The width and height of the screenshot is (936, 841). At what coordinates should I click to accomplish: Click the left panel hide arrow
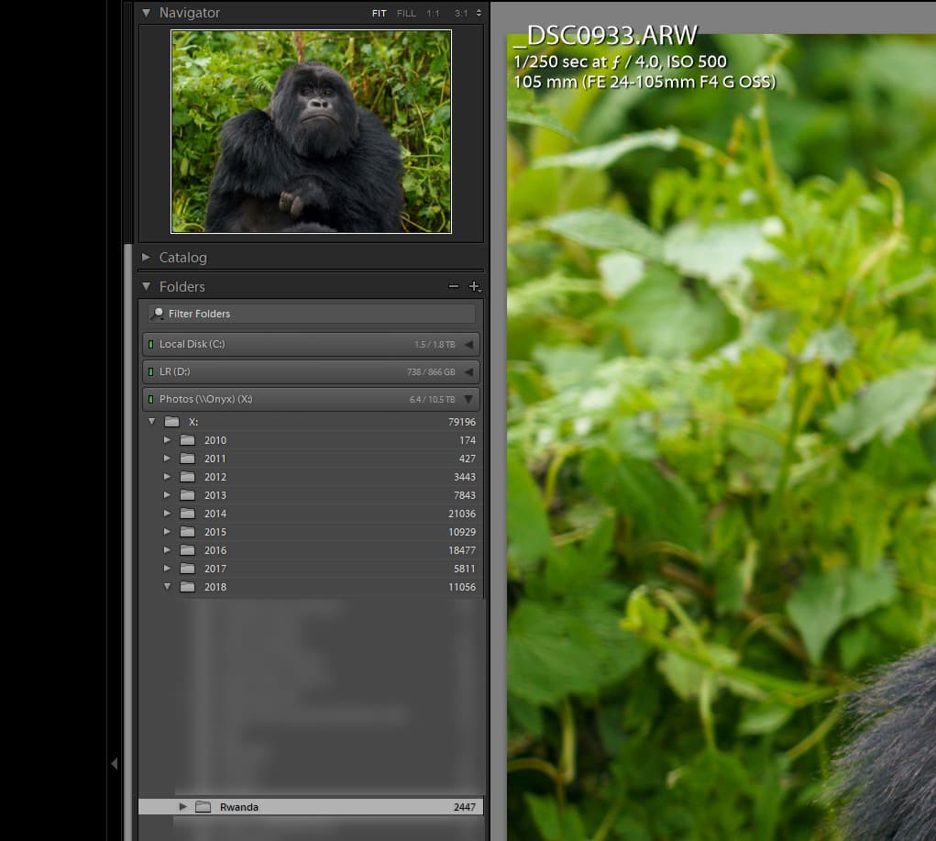tap(114, 763)
